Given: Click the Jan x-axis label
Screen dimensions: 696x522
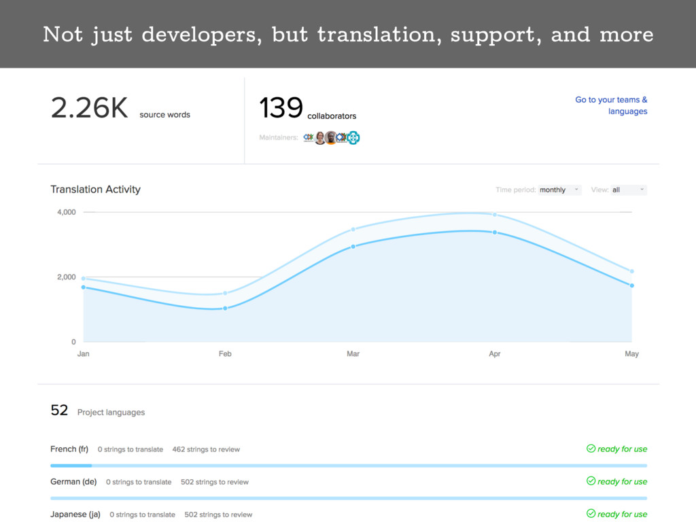Looking at the screenshot, I should pyautogui.click(x=84, y=353).
